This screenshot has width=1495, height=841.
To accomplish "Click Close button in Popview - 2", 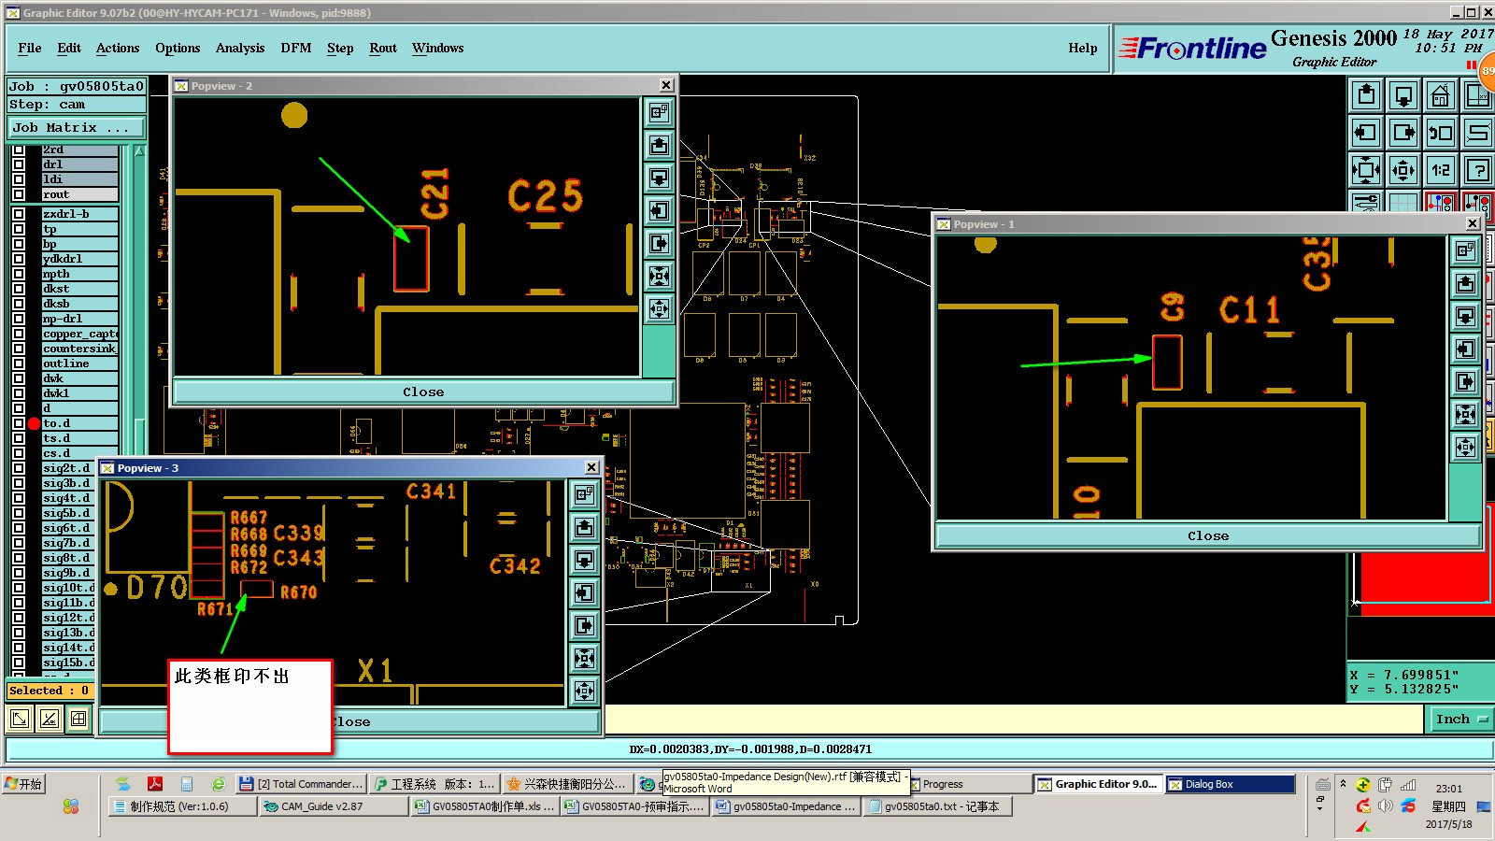I will (x=424, y=392).
